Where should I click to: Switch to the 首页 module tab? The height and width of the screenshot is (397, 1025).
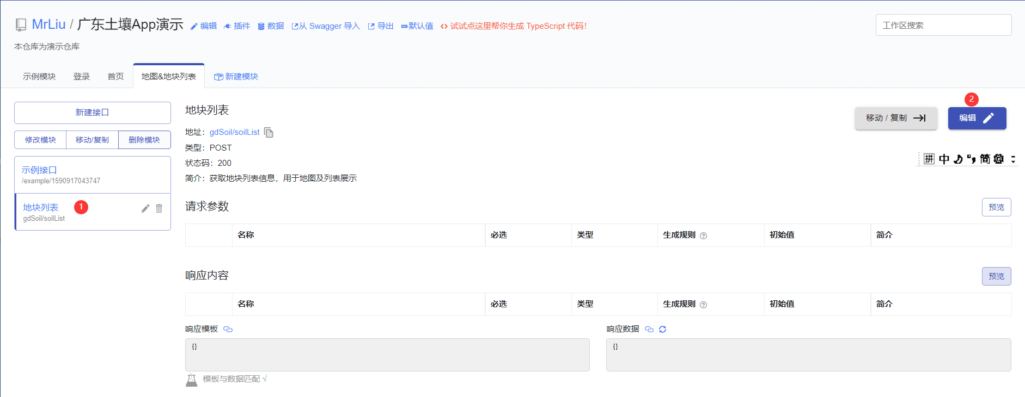(x=115, y=77)
